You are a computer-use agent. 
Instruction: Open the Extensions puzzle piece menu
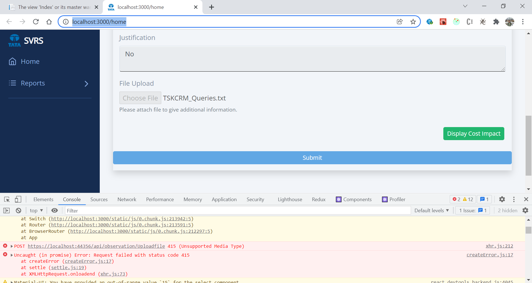tap(496, 22)
